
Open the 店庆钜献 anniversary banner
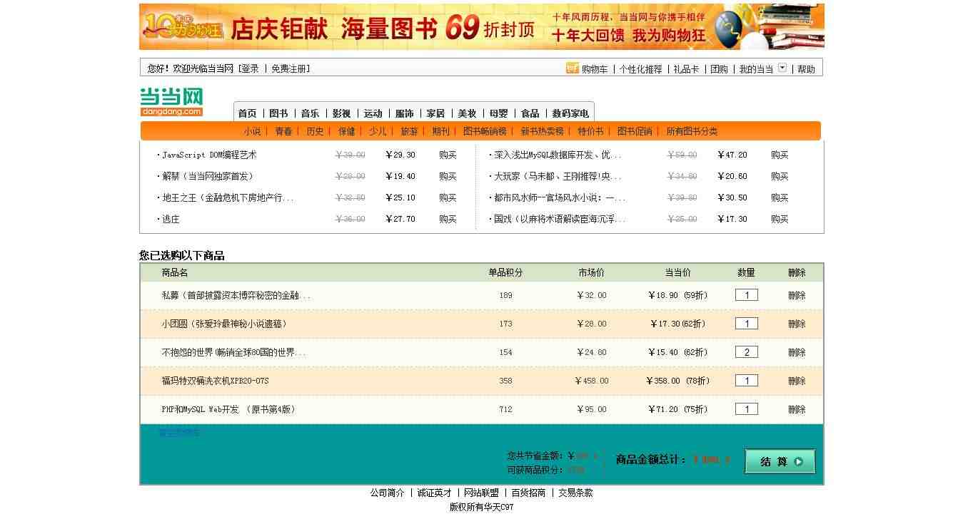point(482,27)
